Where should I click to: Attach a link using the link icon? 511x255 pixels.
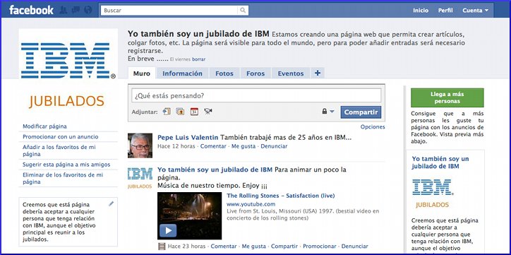[x=167, y=112]
